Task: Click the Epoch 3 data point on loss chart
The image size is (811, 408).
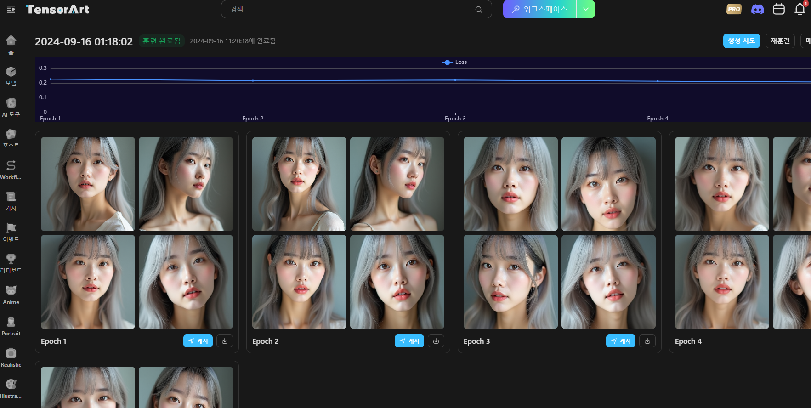Action: [x=455, y=80]
